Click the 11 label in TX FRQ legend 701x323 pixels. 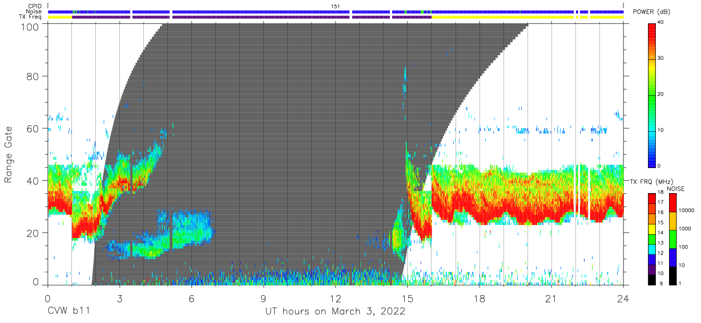coord(660,263)
